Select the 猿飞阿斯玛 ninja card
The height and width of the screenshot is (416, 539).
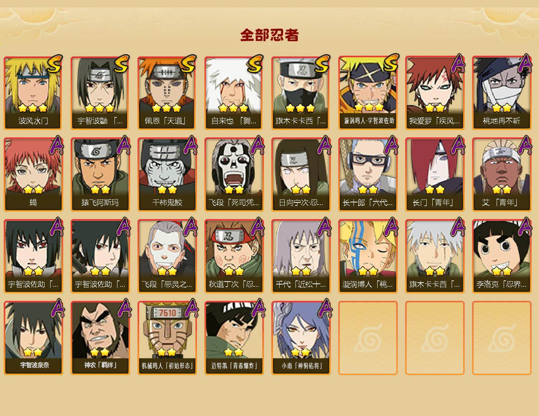point(100,175)
